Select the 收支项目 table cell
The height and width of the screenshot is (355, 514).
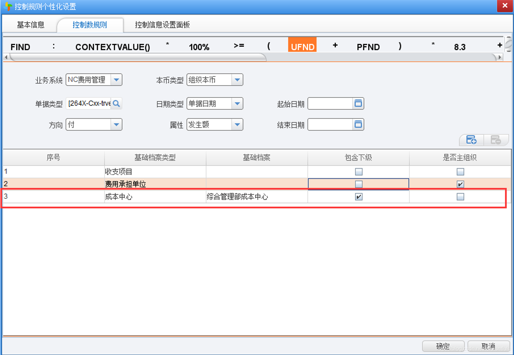coord(155,172)
